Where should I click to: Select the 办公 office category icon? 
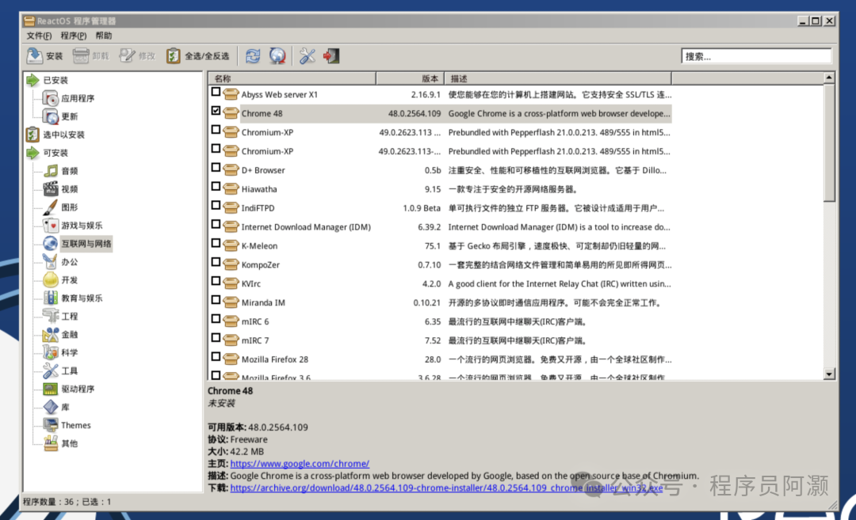(51, 262)
